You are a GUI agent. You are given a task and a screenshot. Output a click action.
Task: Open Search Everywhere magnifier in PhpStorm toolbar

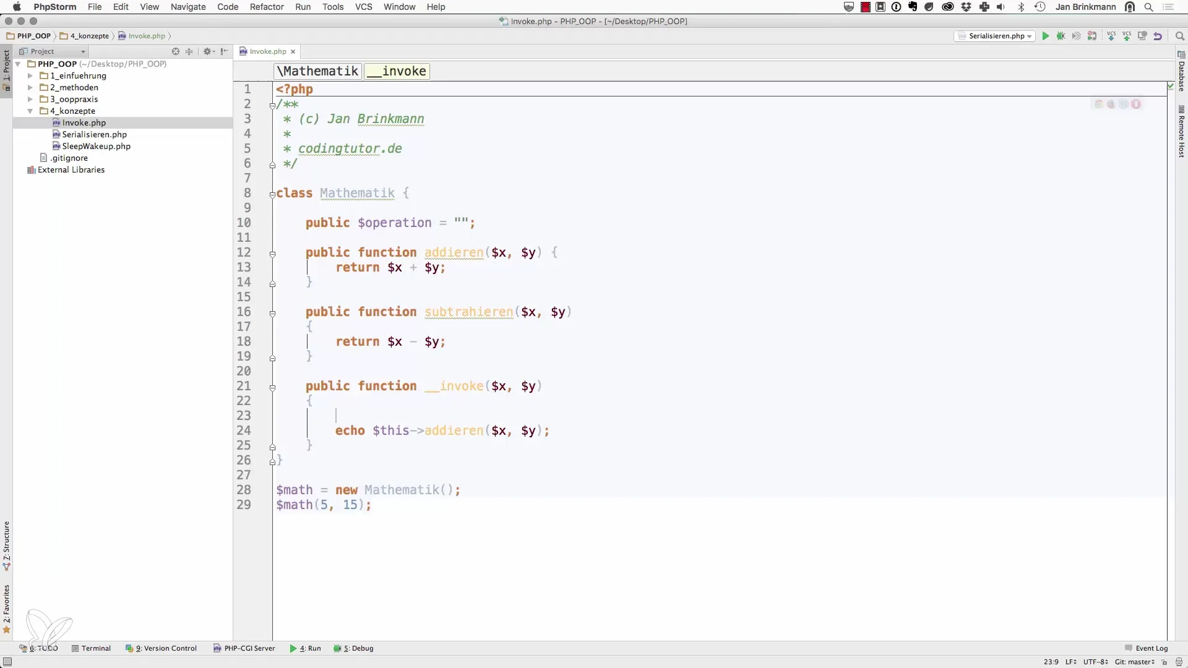click(1179, 36)
